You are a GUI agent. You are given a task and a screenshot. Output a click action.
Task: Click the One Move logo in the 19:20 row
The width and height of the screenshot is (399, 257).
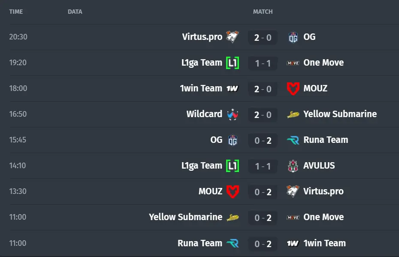[293, 63]
